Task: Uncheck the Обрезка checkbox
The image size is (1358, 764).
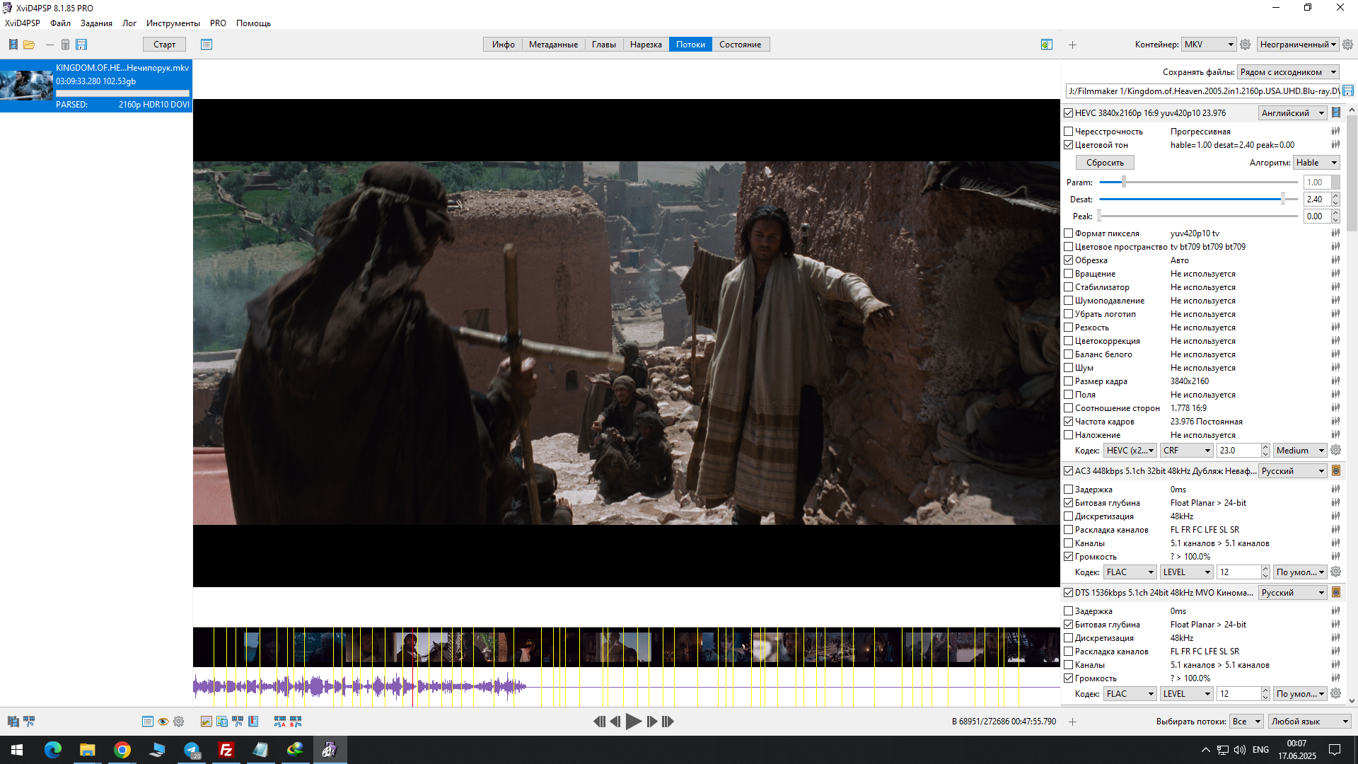Action: click(1069, 260)
